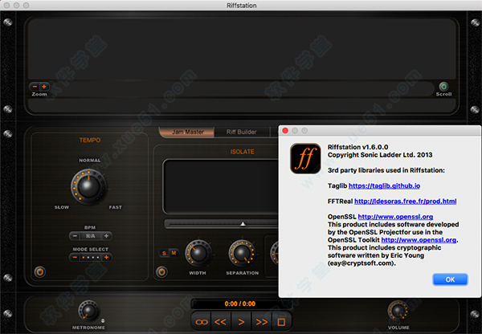This screenshot has width=482, height=334.
Task: Click the Metronome knob
Action: [x=88, y=311]
